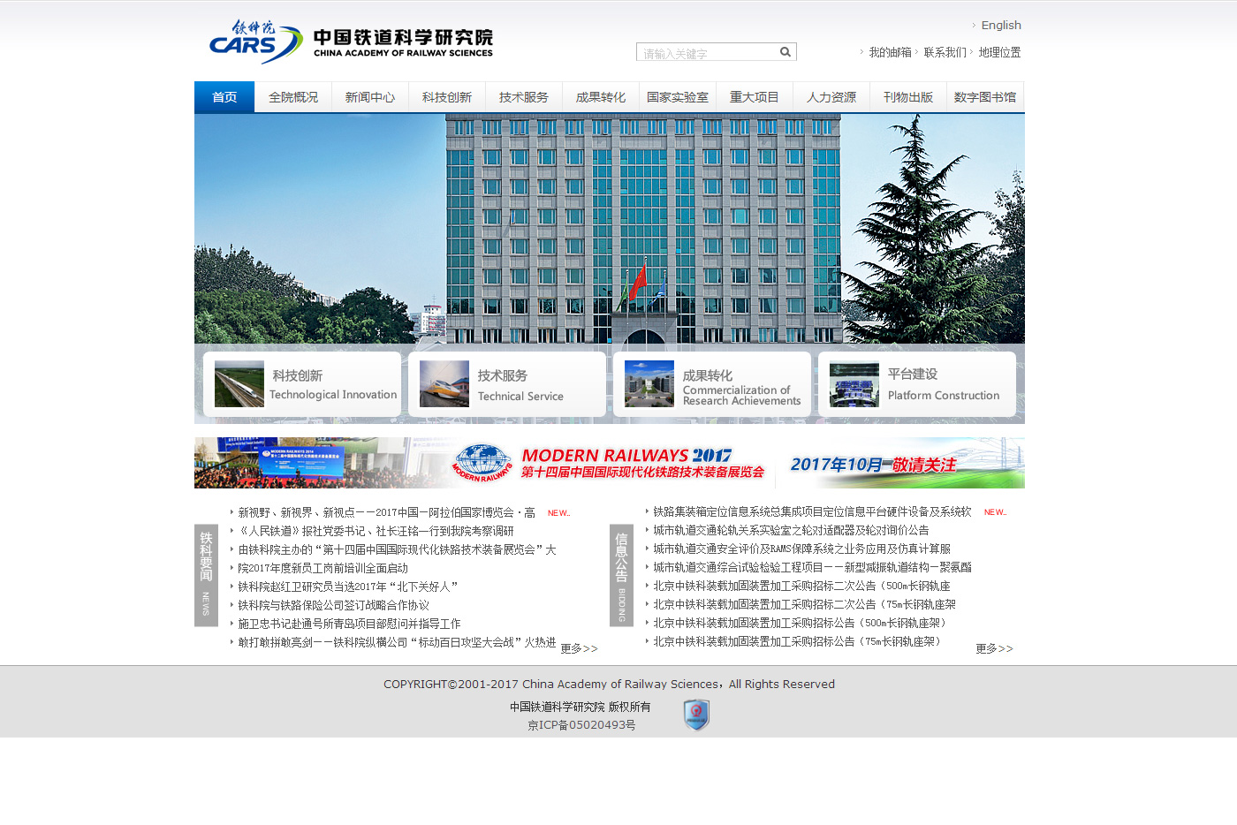Open 铁科院赵红卫研究员 news item
Screen dimensions: 1237x825
[347, 587]
